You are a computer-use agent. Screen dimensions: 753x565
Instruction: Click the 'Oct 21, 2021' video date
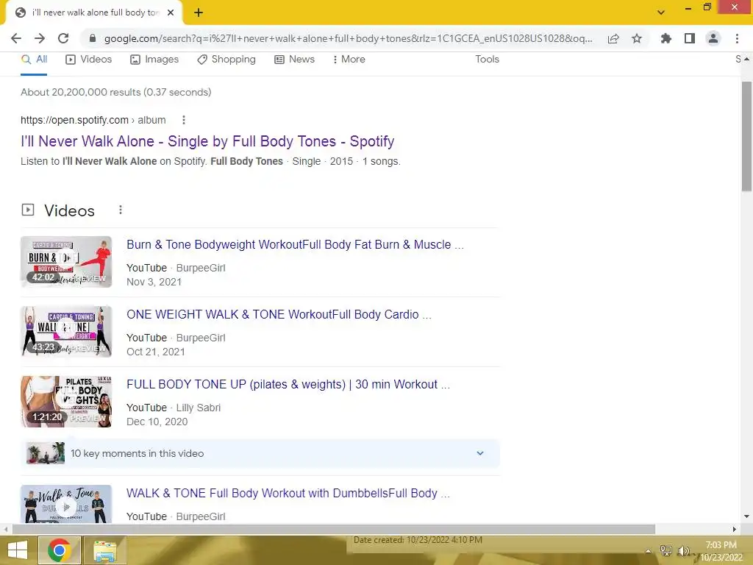(x=156, y=352)
